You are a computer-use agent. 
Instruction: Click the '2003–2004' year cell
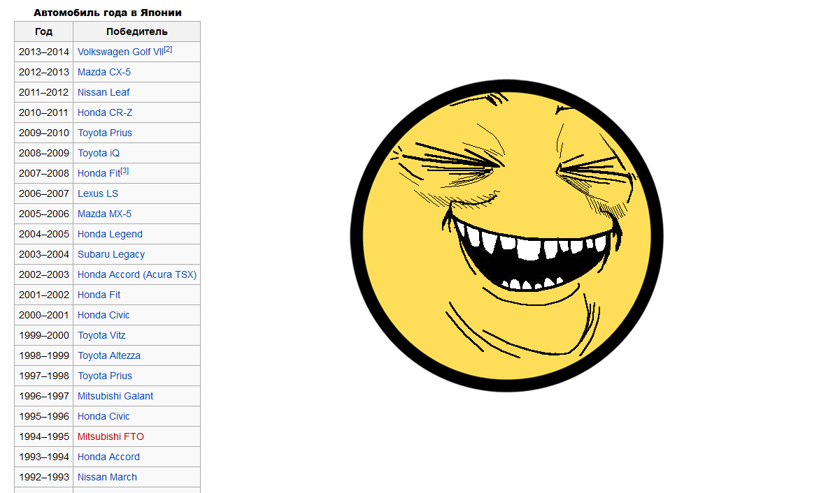click(44, 255)
